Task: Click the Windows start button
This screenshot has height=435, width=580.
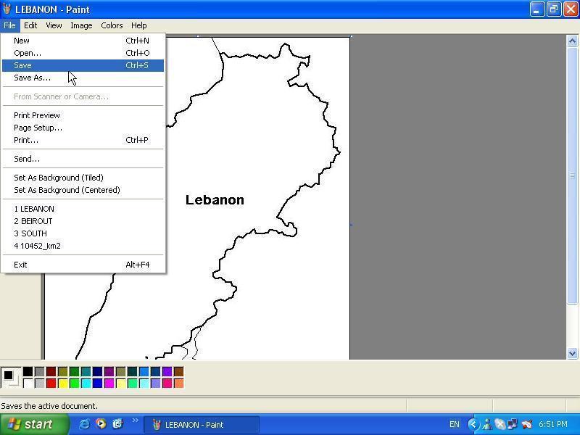Action: pyautogui.click(x=34, y=424)
